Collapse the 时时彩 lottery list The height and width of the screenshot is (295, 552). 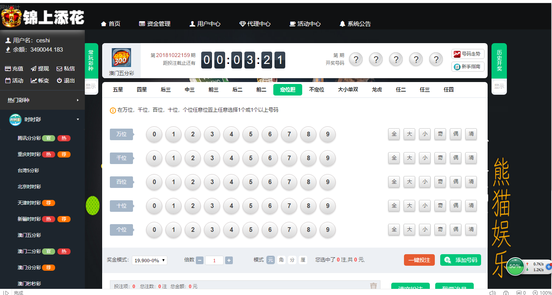(x=42, y=119)
